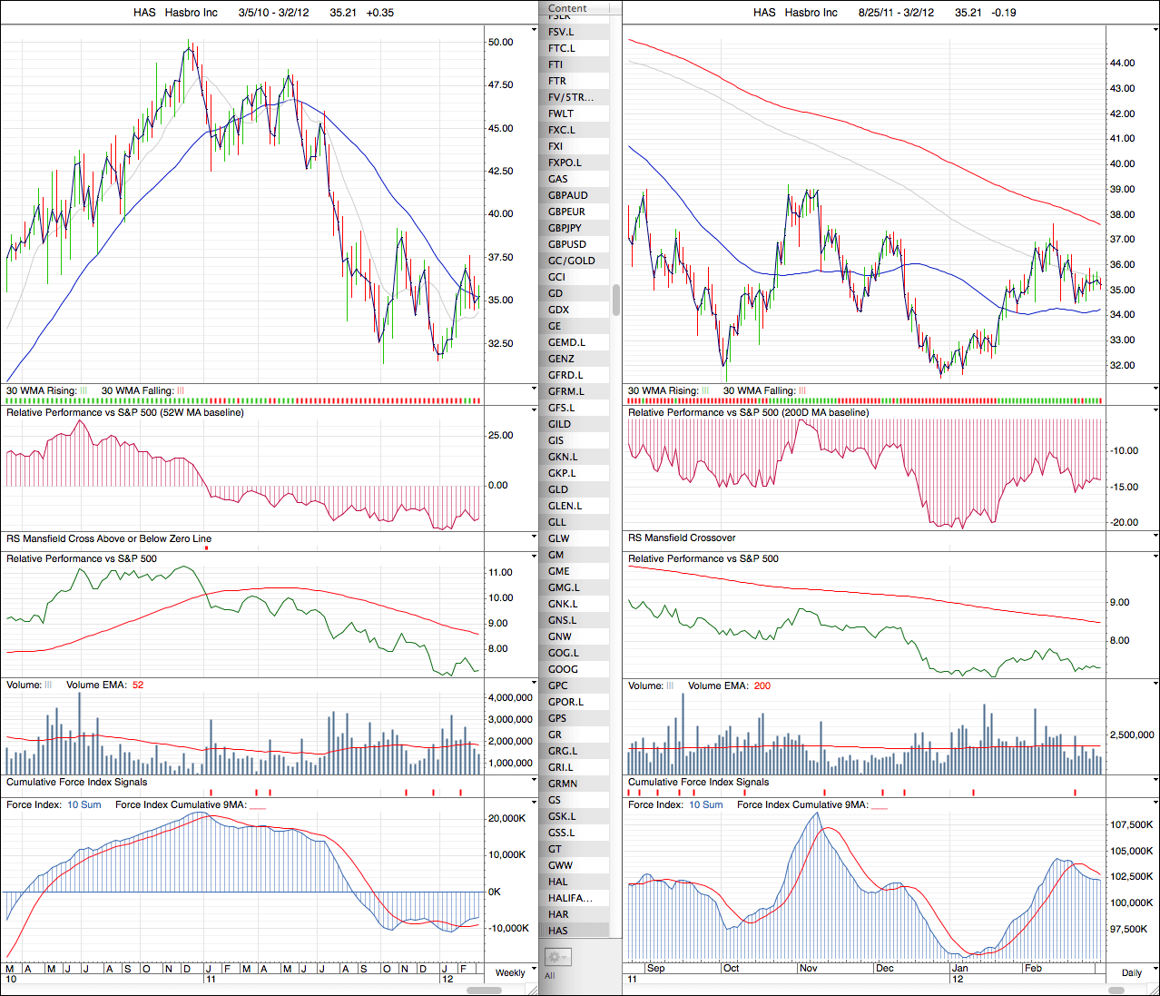
Task: Open daily Volume panel options arrow
Action: (x=1155, y=684)
